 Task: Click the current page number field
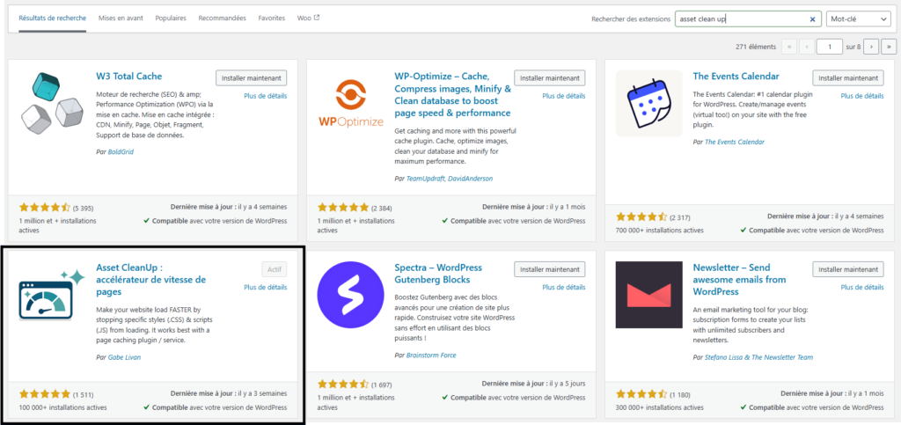pyautogui.click(x=829, y=46)
